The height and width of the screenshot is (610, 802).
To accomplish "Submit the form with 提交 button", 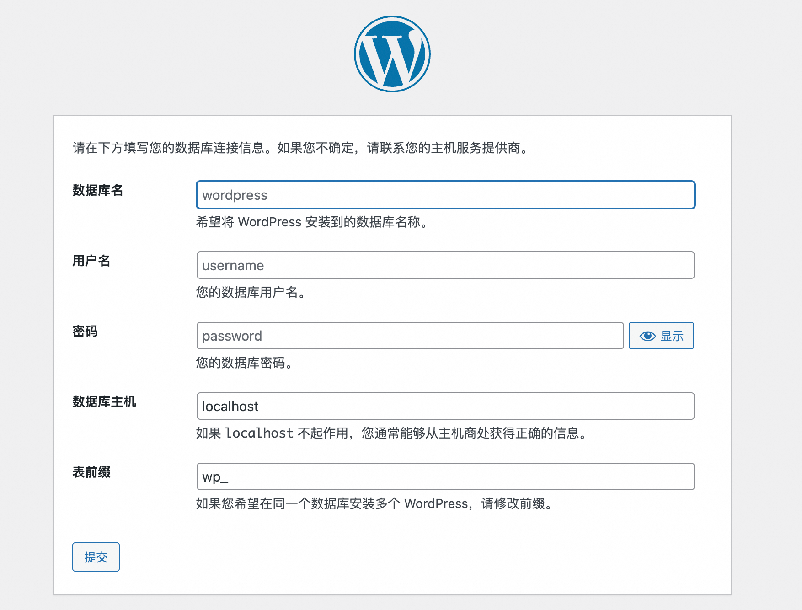I will pos(96,557).
